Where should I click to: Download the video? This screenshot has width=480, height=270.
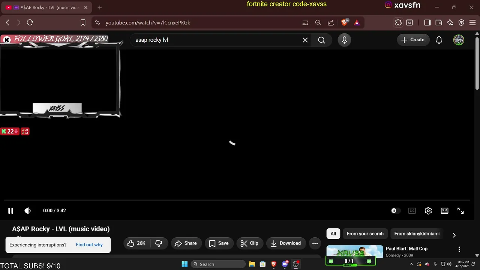point(286,243)
